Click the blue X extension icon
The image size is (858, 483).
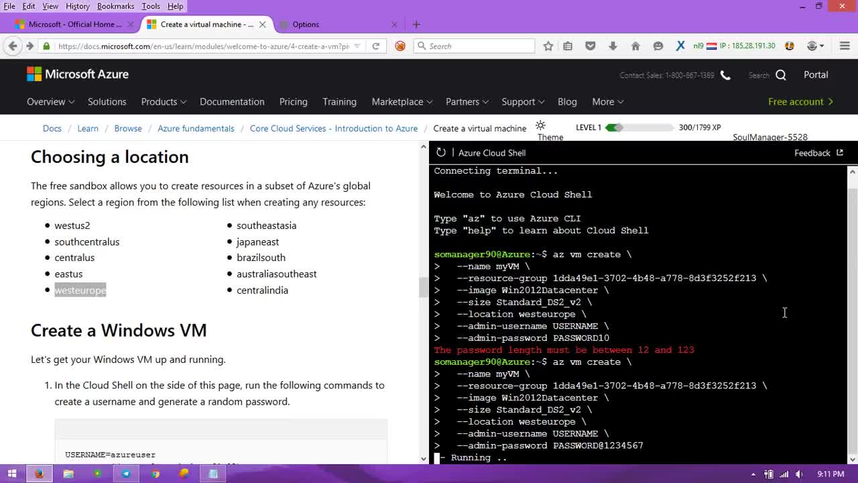680,46
